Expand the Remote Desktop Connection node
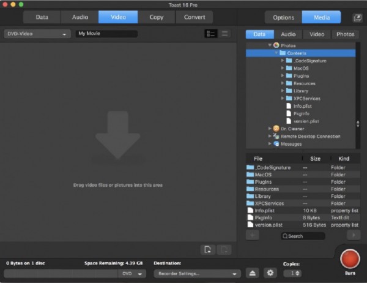This screenshot has height=283, width=367. click(x=270, y=136)
